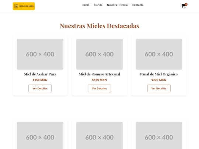199x149 pixels.
Task: Open the Contacto page
Action: 138,5
